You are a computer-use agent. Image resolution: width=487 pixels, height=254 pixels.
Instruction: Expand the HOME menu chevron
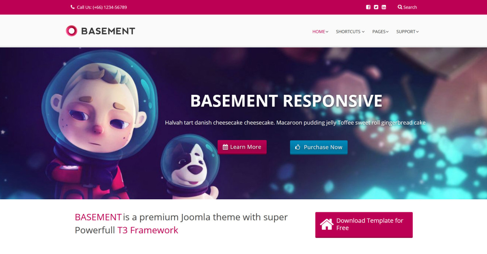click(327, 32)
